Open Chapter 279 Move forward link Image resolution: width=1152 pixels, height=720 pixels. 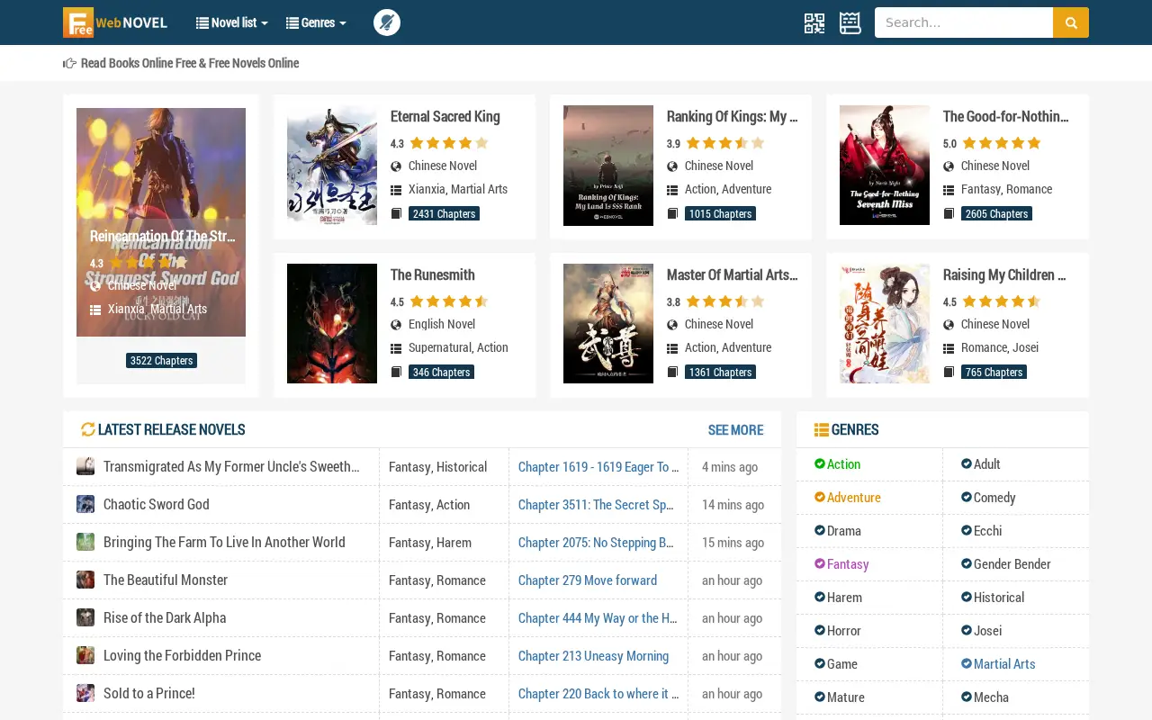588,580
